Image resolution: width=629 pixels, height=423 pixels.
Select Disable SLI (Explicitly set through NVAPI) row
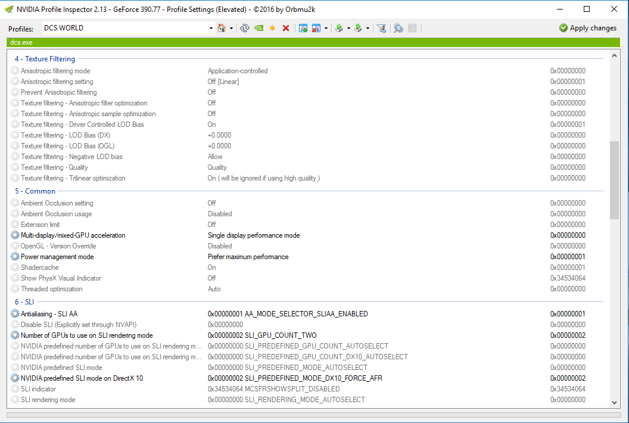coord(307,325)
